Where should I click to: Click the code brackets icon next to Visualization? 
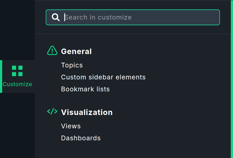[x=52, y=111]
